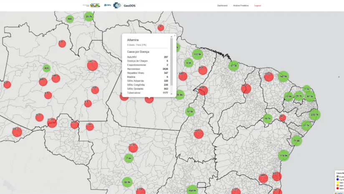Click the green 12.0k cluster marker
This screenshot has height=194, width=344.
(190, 112)
